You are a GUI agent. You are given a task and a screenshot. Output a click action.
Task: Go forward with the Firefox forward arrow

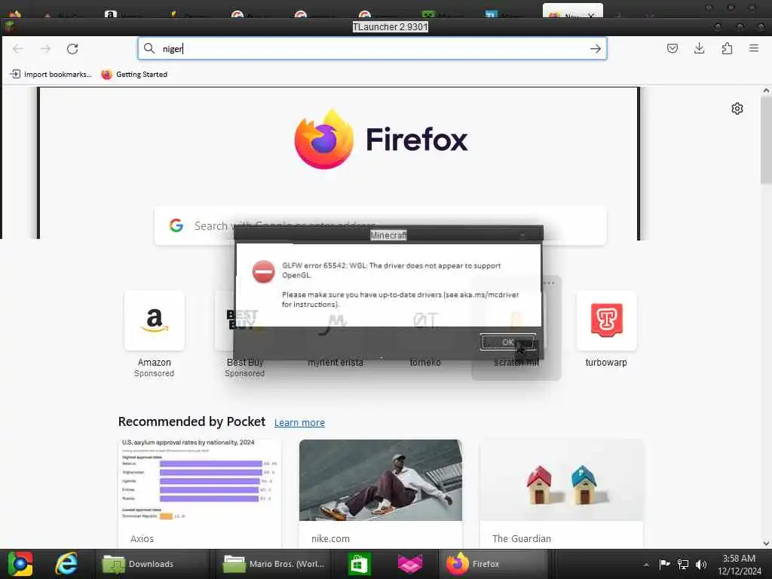[x=45, y=49]
